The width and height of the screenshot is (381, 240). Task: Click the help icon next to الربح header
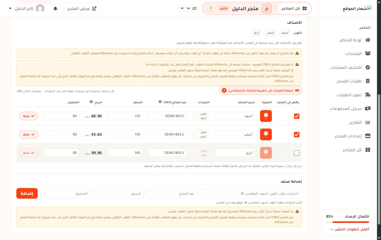91,102
